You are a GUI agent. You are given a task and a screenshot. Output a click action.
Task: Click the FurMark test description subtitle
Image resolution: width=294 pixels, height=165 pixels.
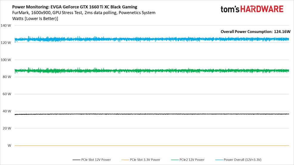[x=84, y=13]
